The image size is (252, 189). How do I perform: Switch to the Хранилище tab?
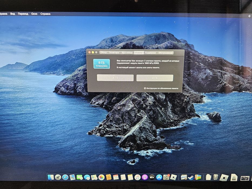[127, 53]
